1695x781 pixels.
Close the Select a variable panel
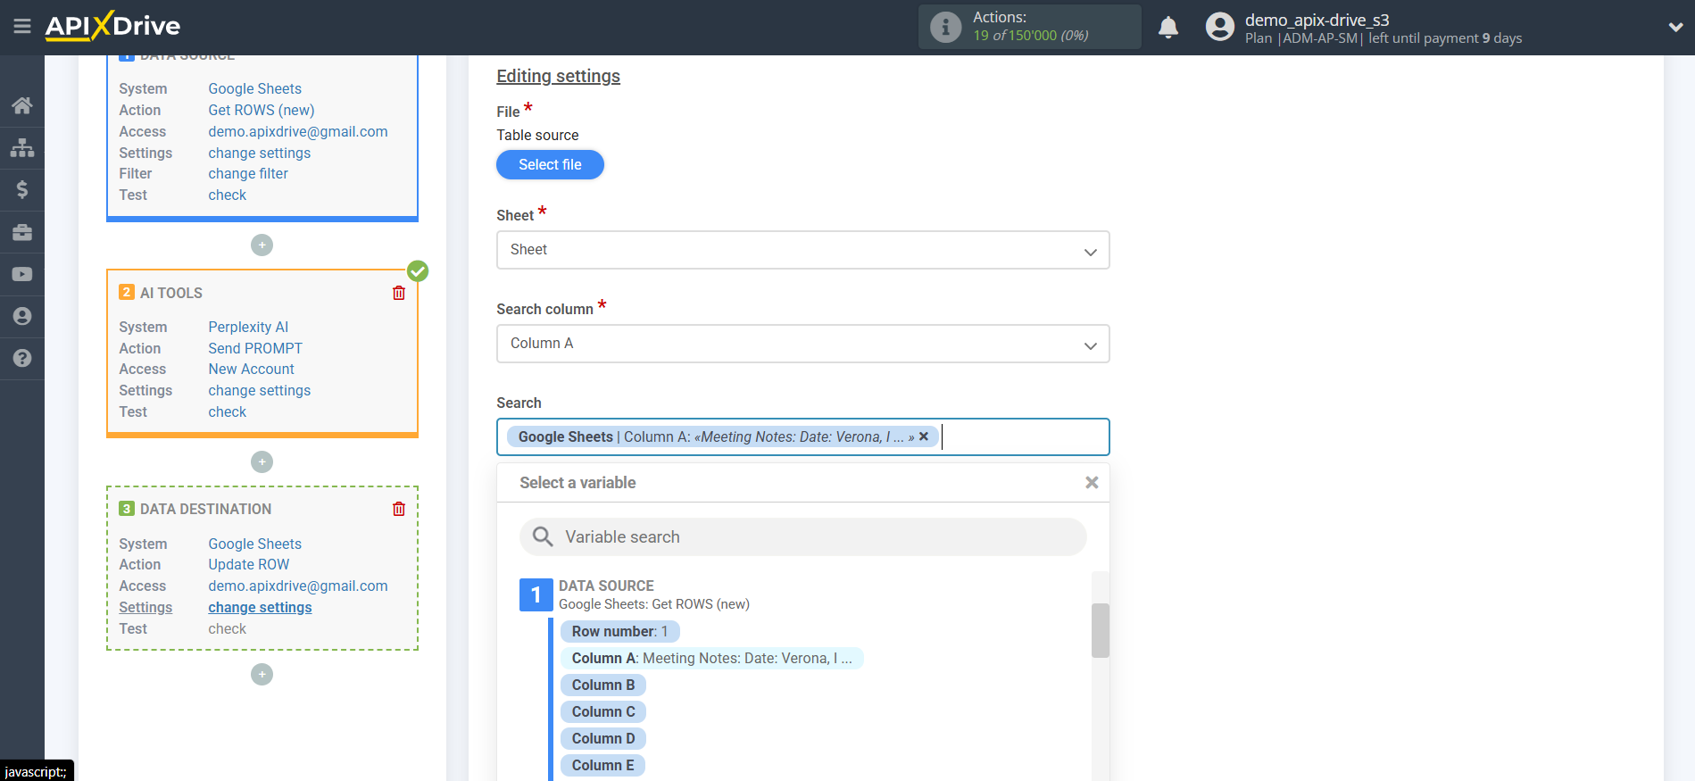(x=1092, y=483)
